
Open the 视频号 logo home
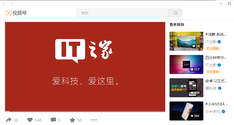click(16, 13)
